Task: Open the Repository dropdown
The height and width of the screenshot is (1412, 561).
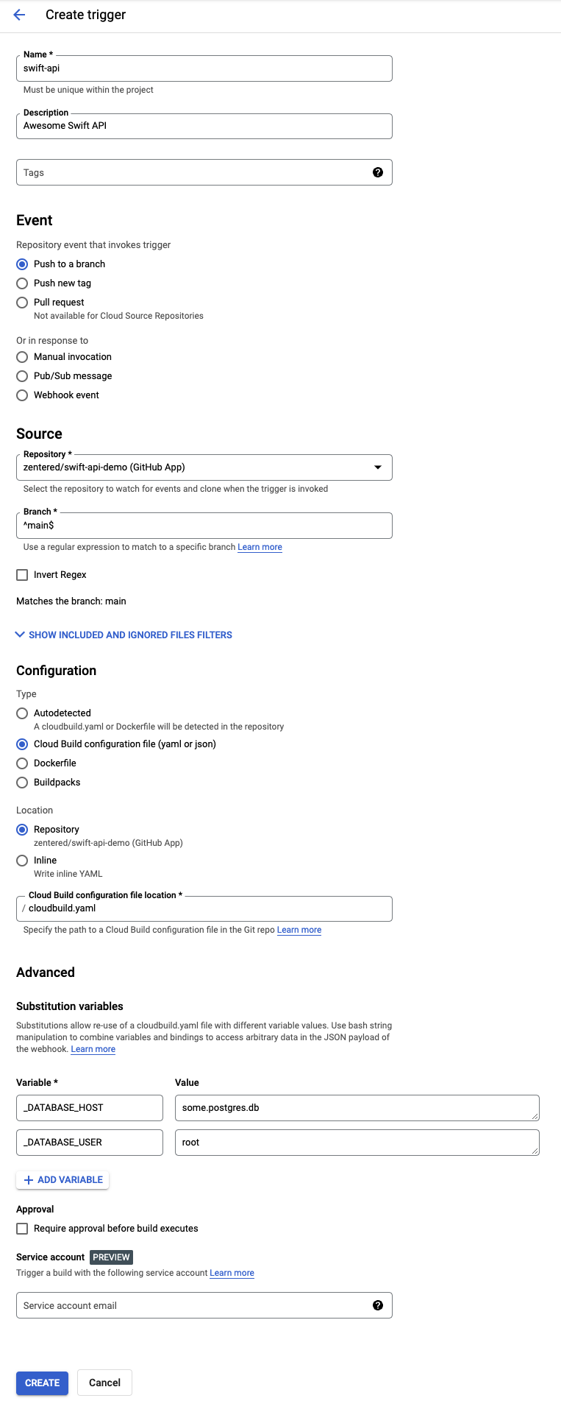Action: point(378,466)
